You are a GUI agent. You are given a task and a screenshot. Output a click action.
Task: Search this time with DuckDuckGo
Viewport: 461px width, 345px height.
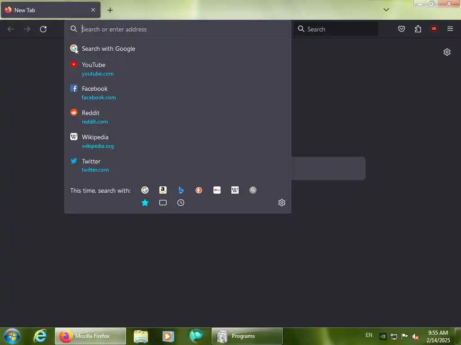pos(199,190)
